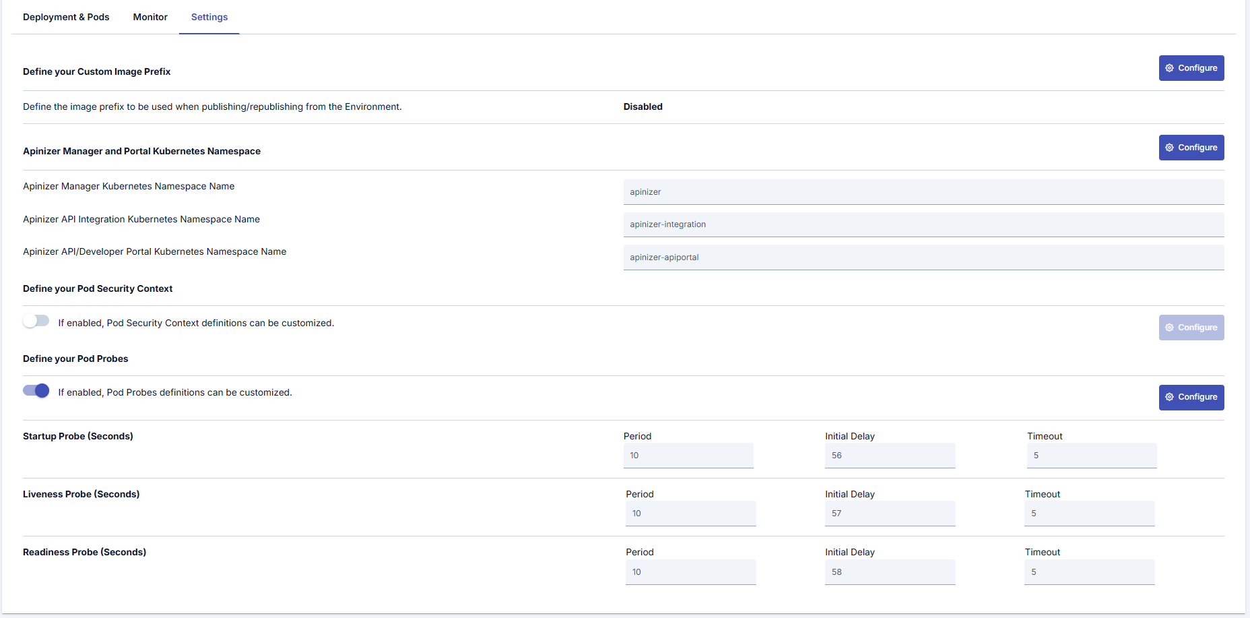
Task: Select the Settings tab
Action: coord(209,17)
